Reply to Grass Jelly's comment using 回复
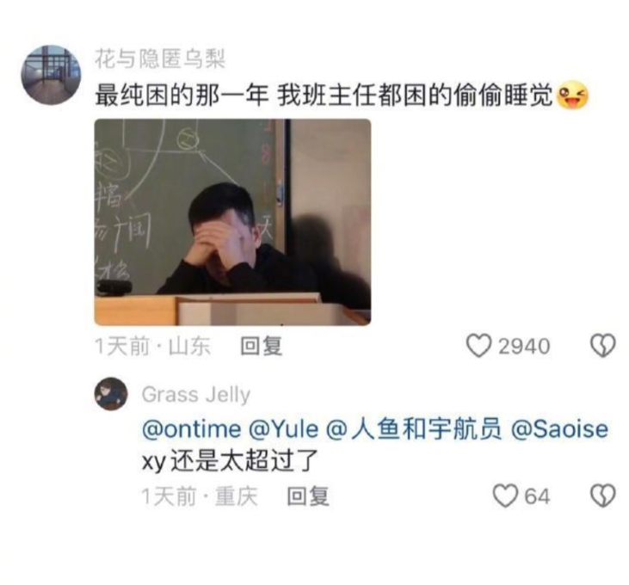 click(308, 496)
